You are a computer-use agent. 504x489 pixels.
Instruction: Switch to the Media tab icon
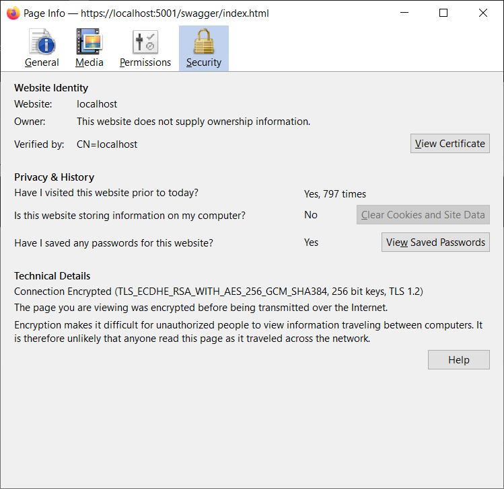click(x=89, y=42)
